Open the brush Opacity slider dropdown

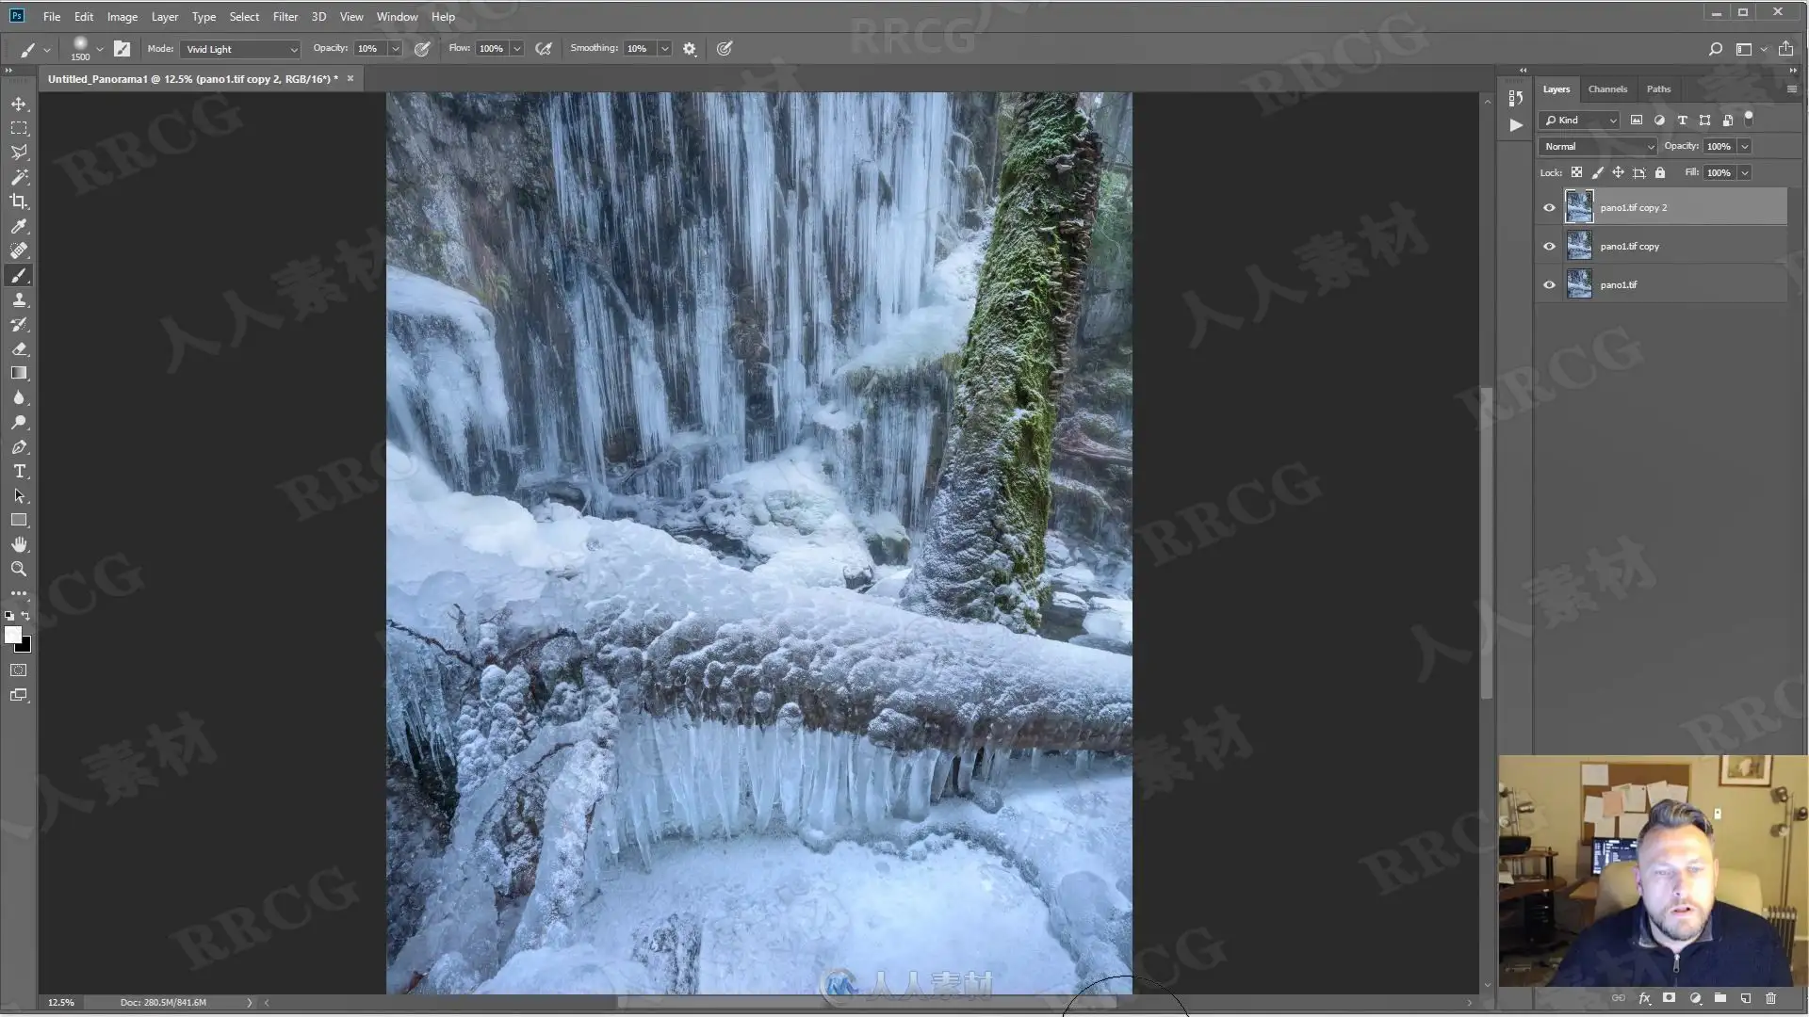click(x=396, y=49)
